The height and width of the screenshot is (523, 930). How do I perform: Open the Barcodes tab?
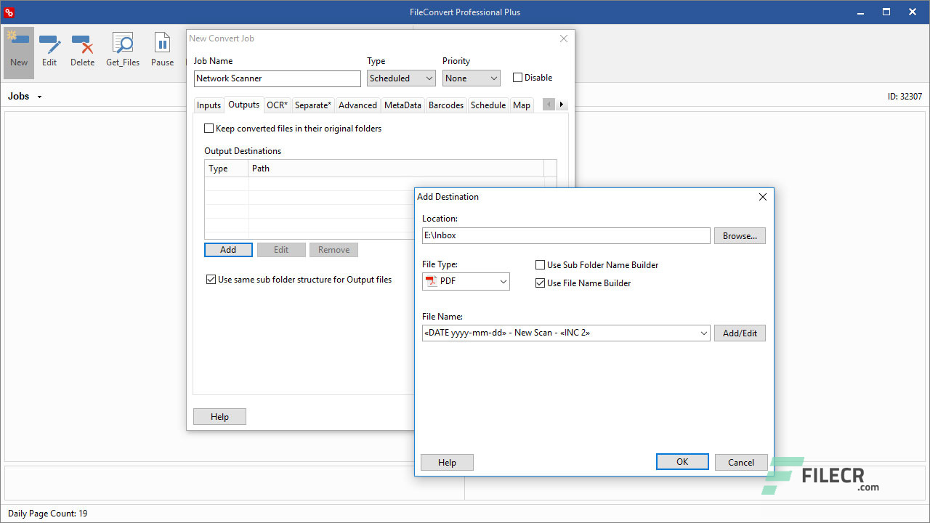tap(446, 105)
